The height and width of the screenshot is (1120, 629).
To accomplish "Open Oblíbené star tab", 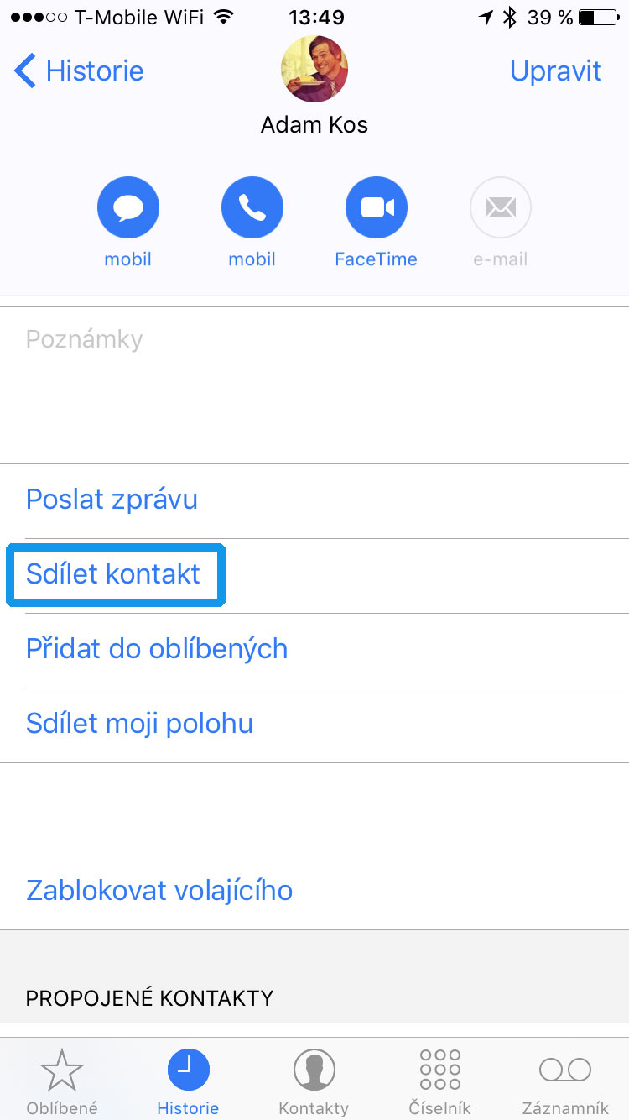I will pyautogui.click(x=62, y=1081).
